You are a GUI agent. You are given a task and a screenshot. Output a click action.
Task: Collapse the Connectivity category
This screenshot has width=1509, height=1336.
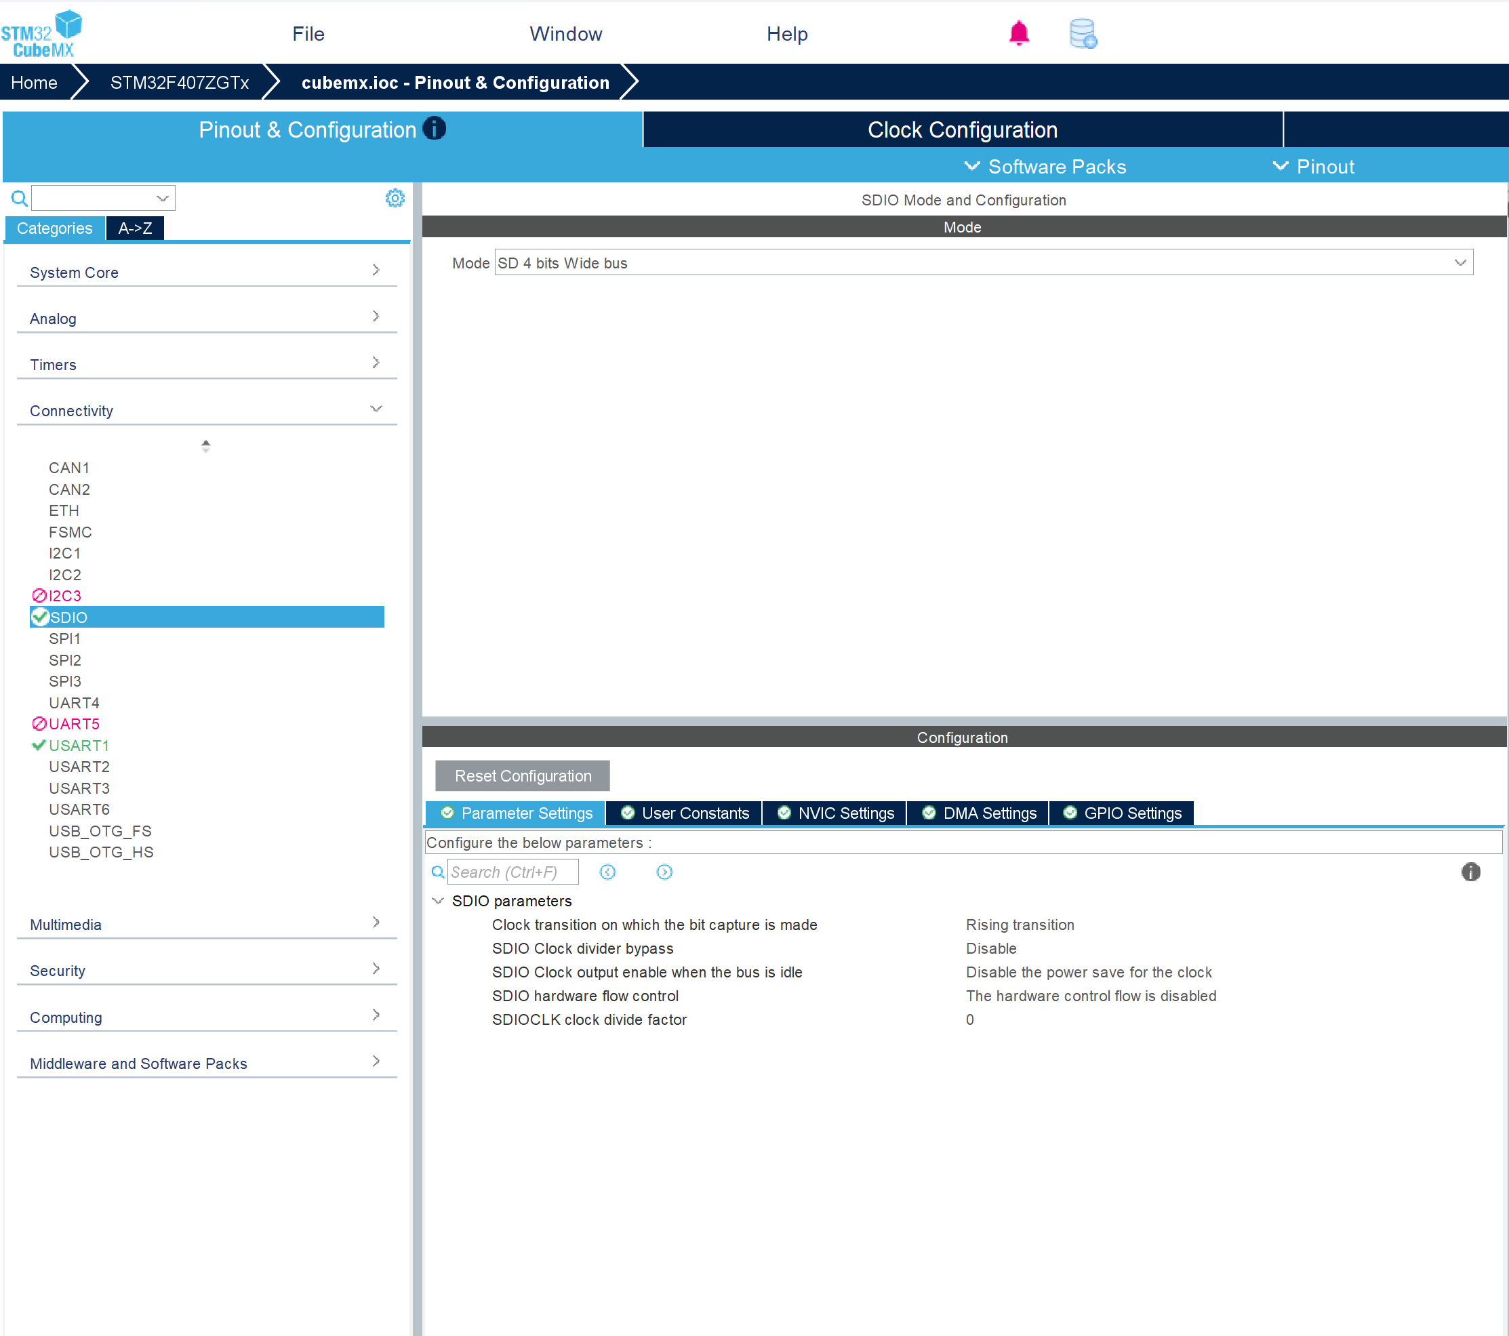[376, 409]
